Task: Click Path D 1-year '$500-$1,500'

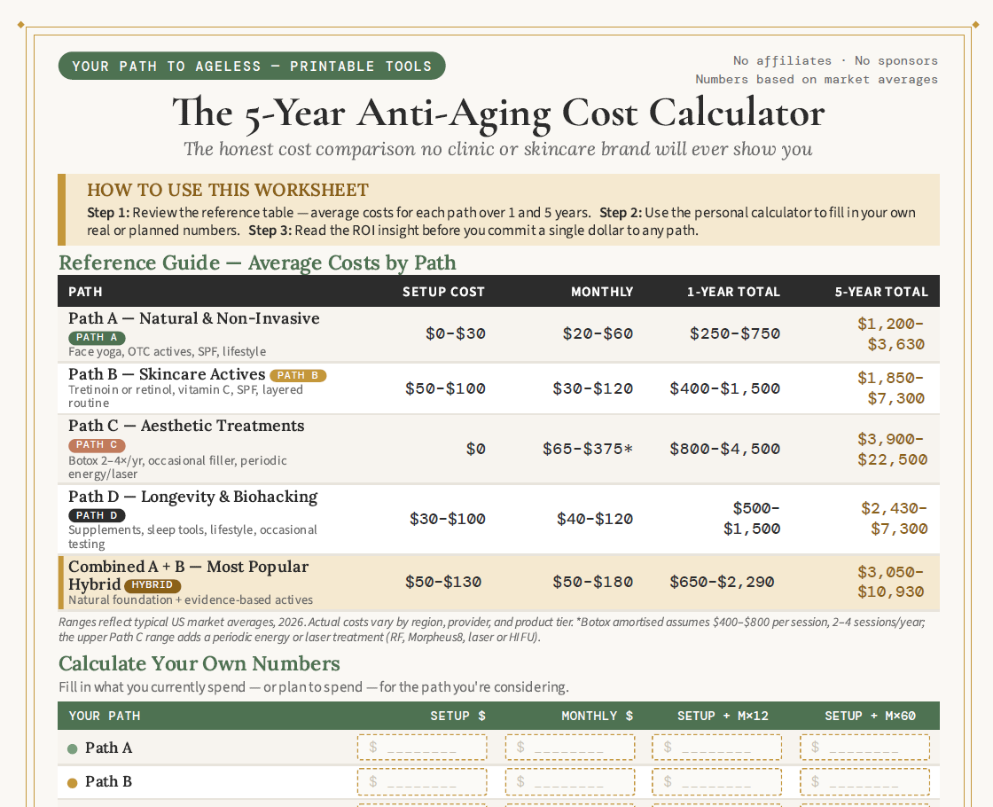Action: (x=752, y=519)
